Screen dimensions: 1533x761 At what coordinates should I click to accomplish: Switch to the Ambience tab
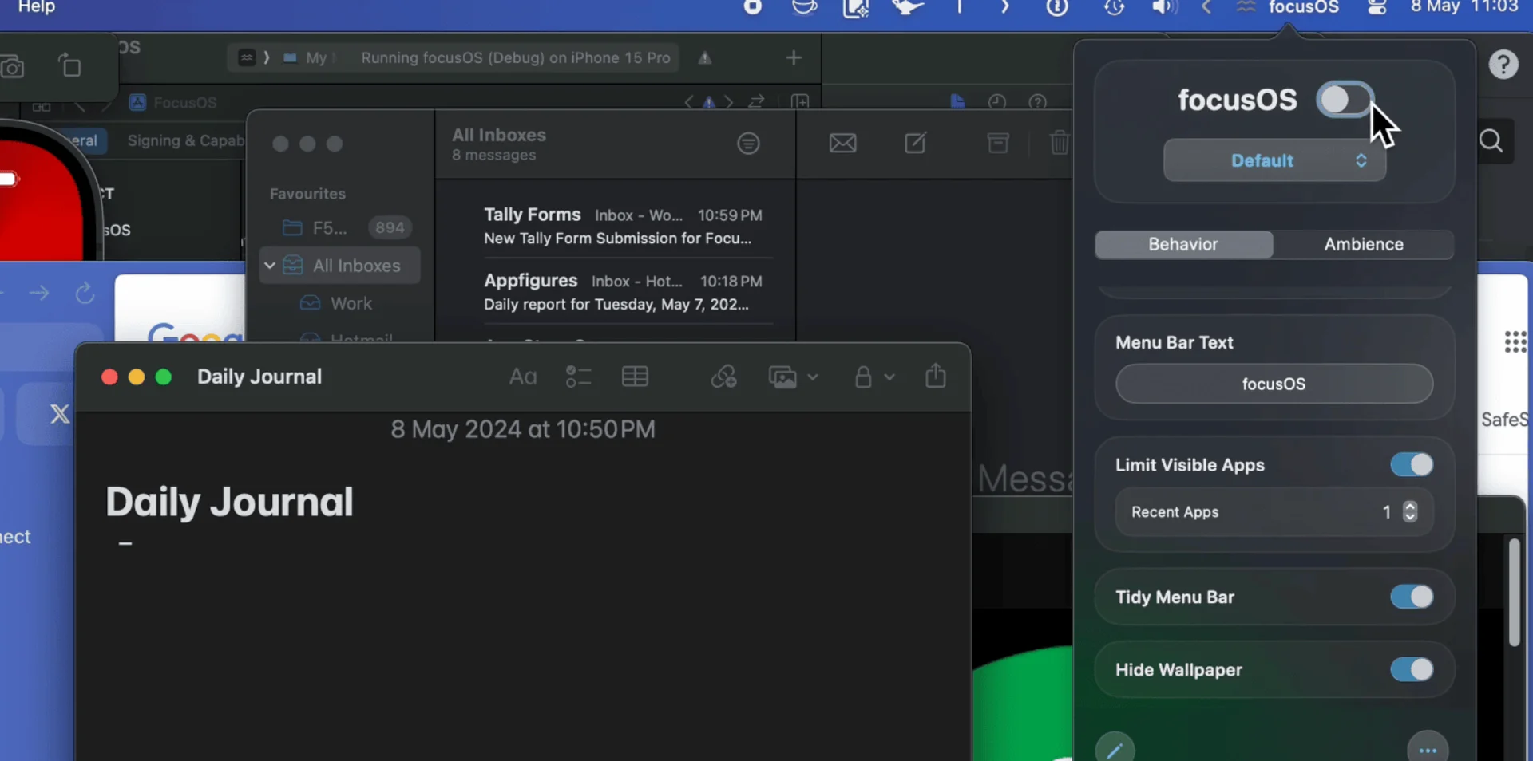coord(1364,244)
